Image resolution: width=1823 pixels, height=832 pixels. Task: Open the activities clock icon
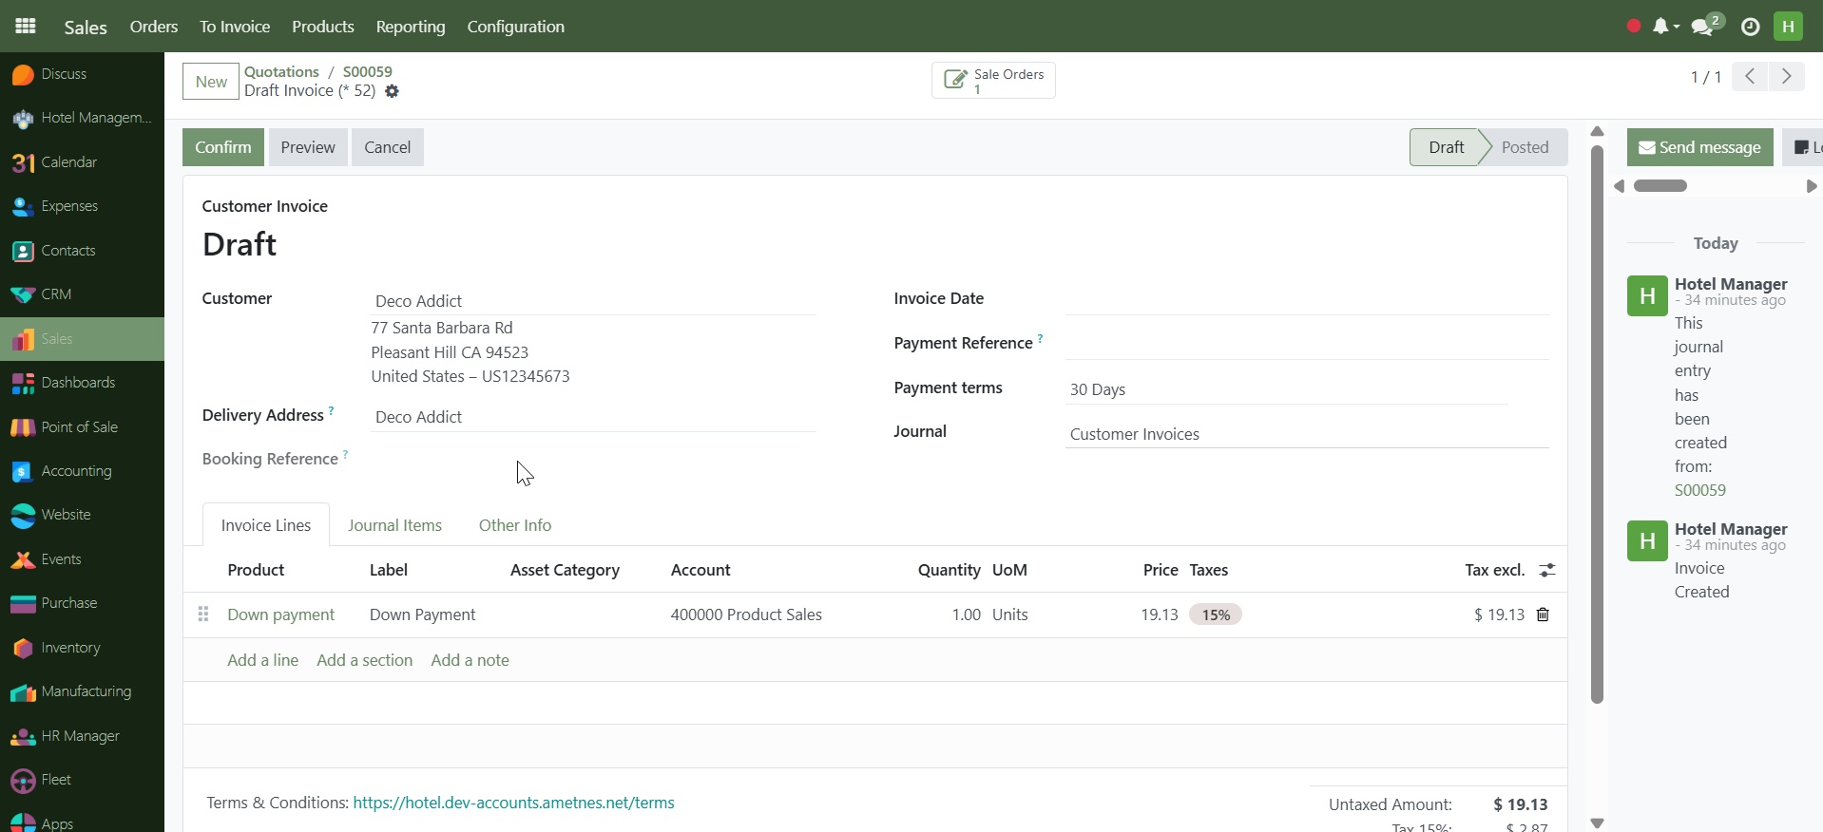1750,27
